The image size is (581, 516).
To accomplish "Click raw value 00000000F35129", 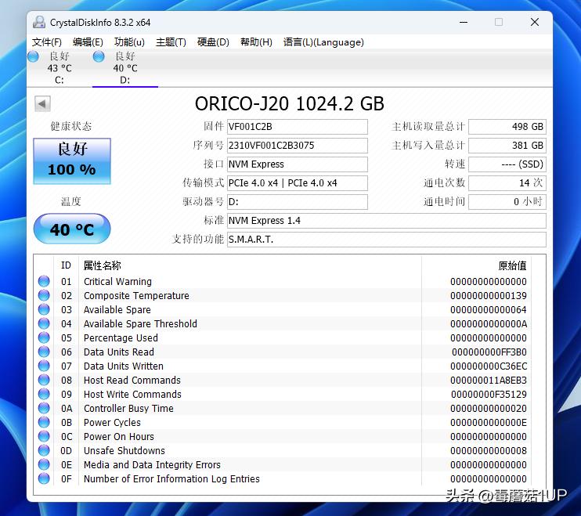I will tap(489, 394).
